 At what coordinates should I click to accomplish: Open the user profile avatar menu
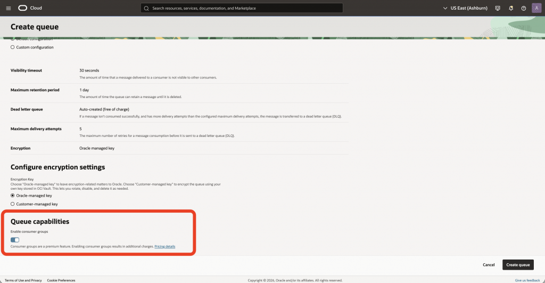pyautogui.click(x=536, y=8)
